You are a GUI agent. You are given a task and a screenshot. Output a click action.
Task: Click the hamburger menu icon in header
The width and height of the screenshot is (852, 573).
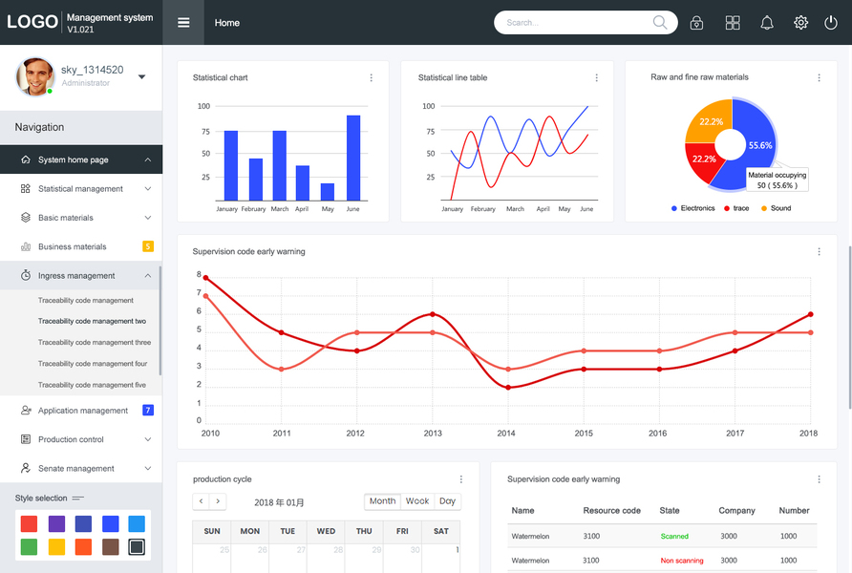(x=183, y=22)
